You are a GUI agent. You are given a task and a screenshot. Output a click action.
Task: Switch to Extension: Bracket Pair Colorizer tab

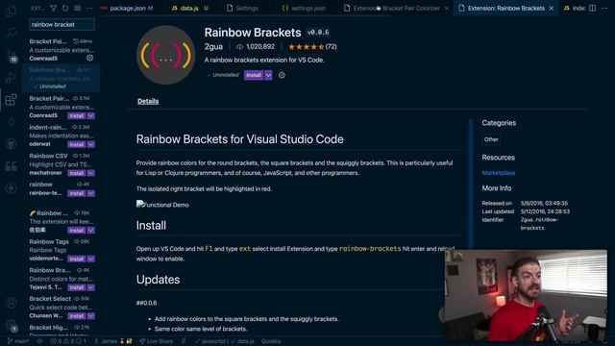(396, 8)
